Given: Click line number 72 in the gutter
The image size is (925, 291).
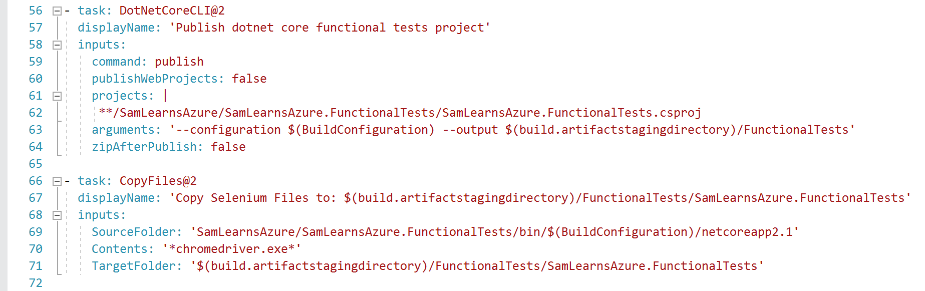Looking at the screenshot, I should click(36, 283).
